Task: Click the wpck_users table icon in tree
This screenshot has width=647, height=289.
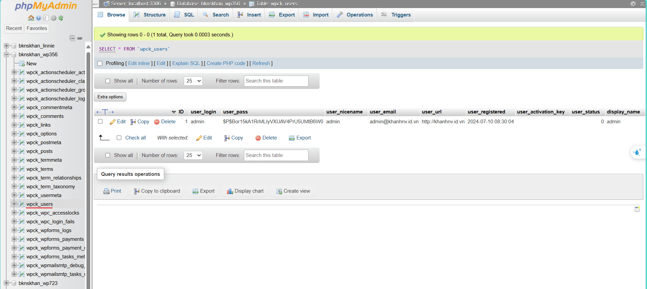Action: coord(22,204)
